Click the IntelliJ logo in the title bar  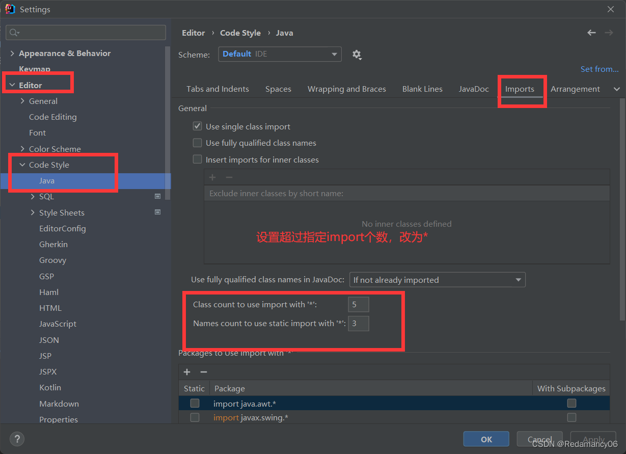tap(10, 9)
